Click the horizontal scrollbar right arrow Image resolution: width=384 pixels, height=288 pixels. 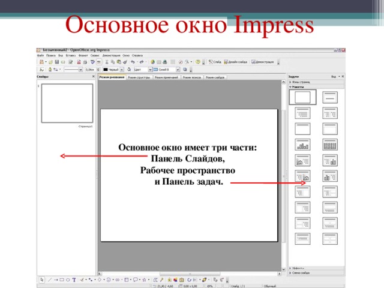click(279, 274)
